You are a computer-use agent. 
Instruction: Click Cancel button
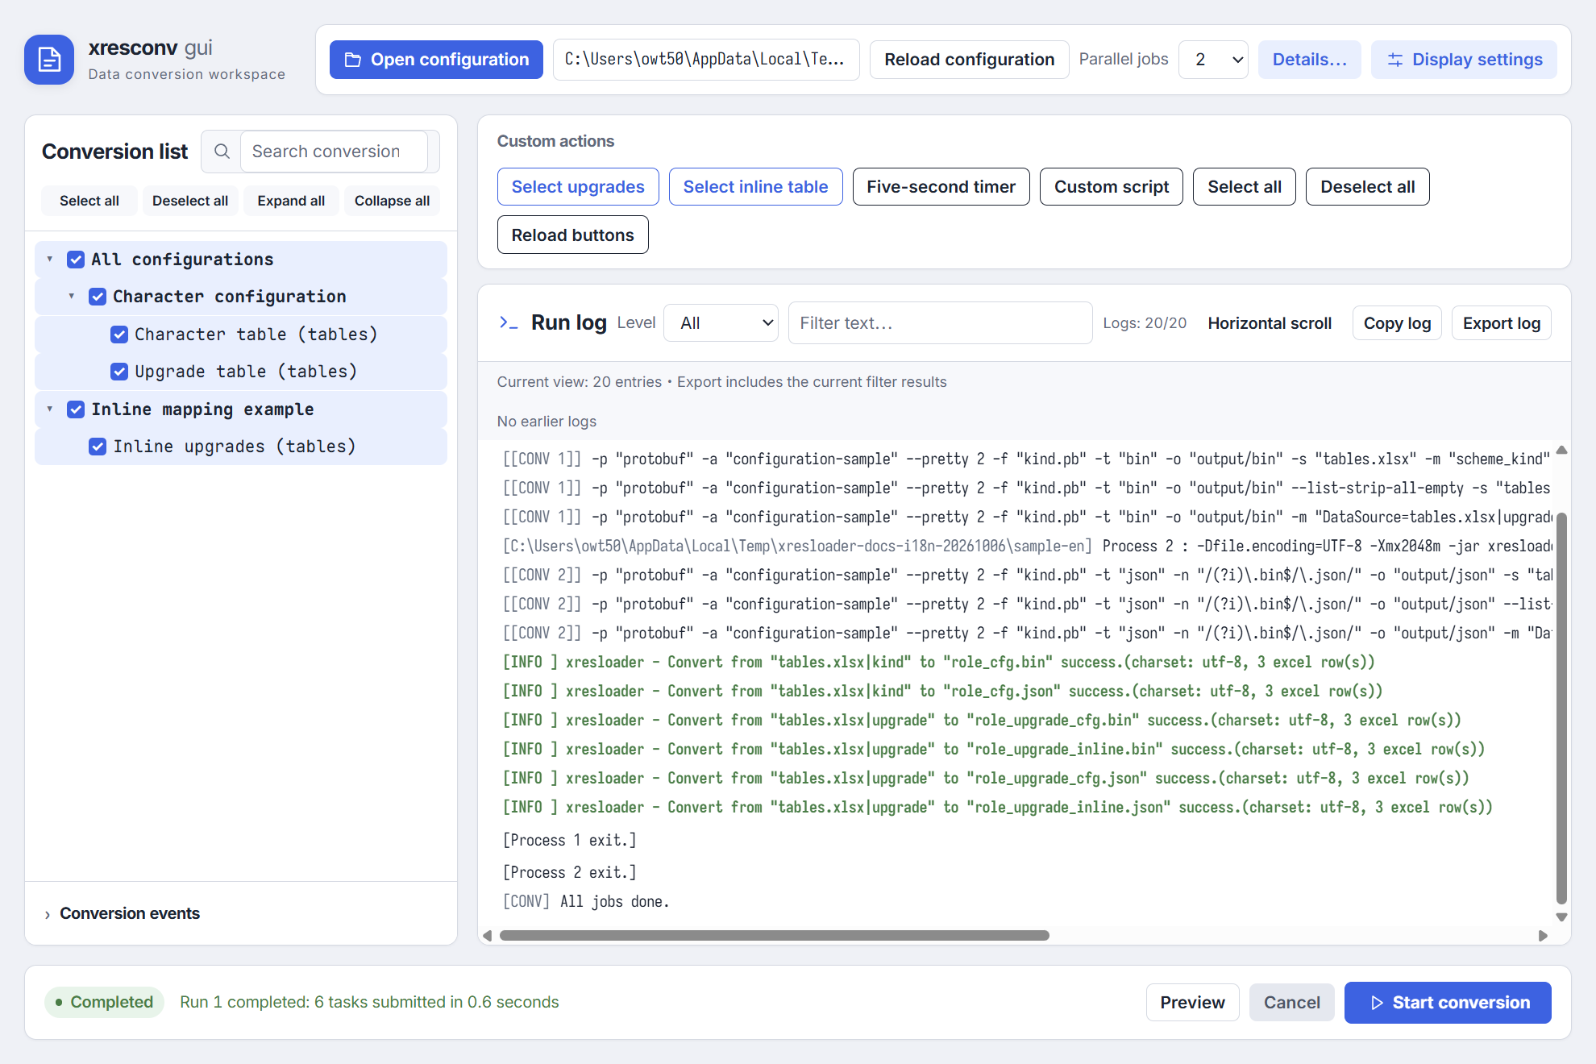[1291, 1003]
